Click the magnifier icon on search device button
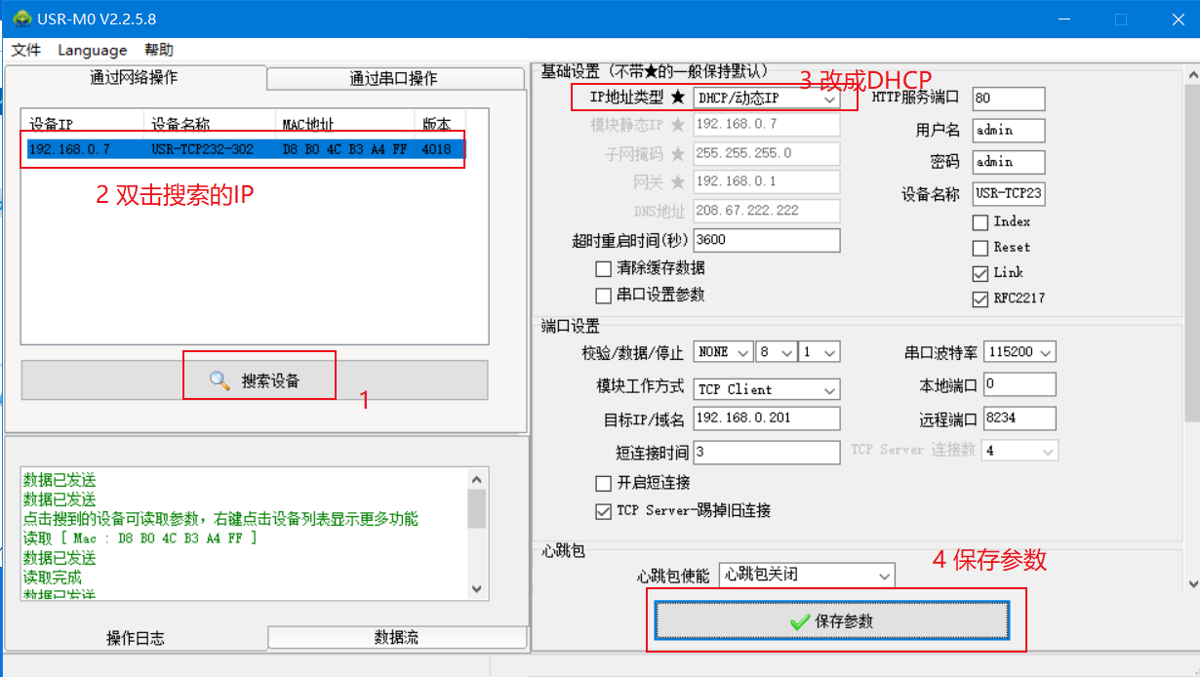1200x677 pixels. (220, 380)
